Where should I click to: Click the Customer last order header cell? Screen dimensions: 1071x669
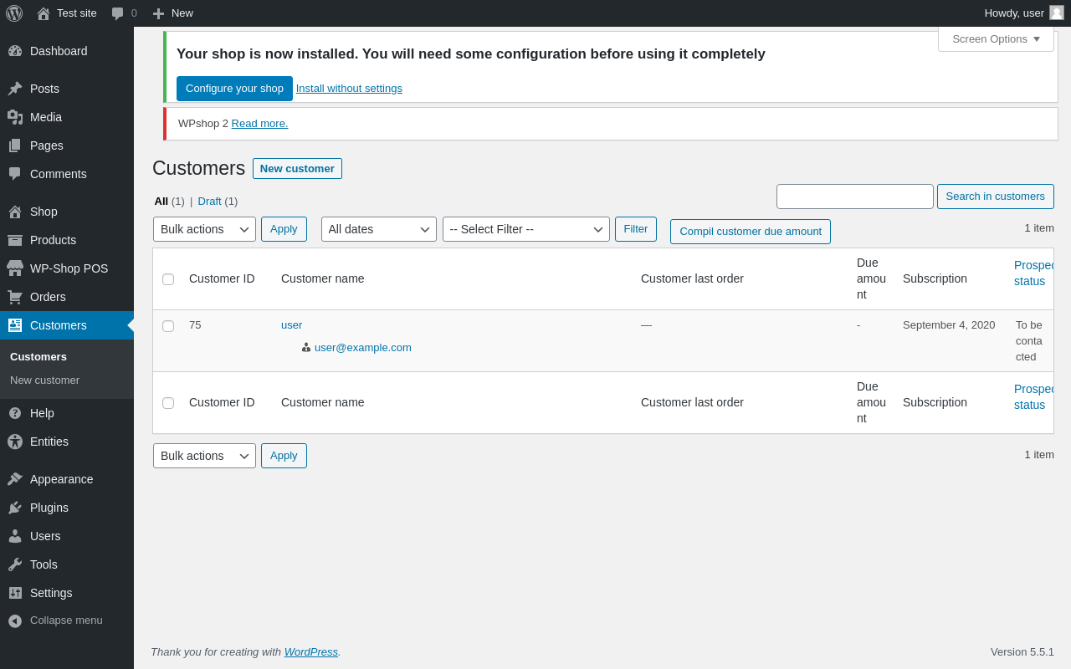tap(692, 278)
